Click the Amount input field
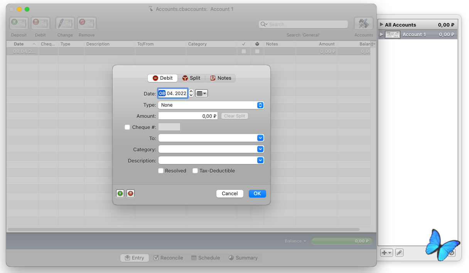The width and height of the screenshot is (469, 273). point(188,116)
